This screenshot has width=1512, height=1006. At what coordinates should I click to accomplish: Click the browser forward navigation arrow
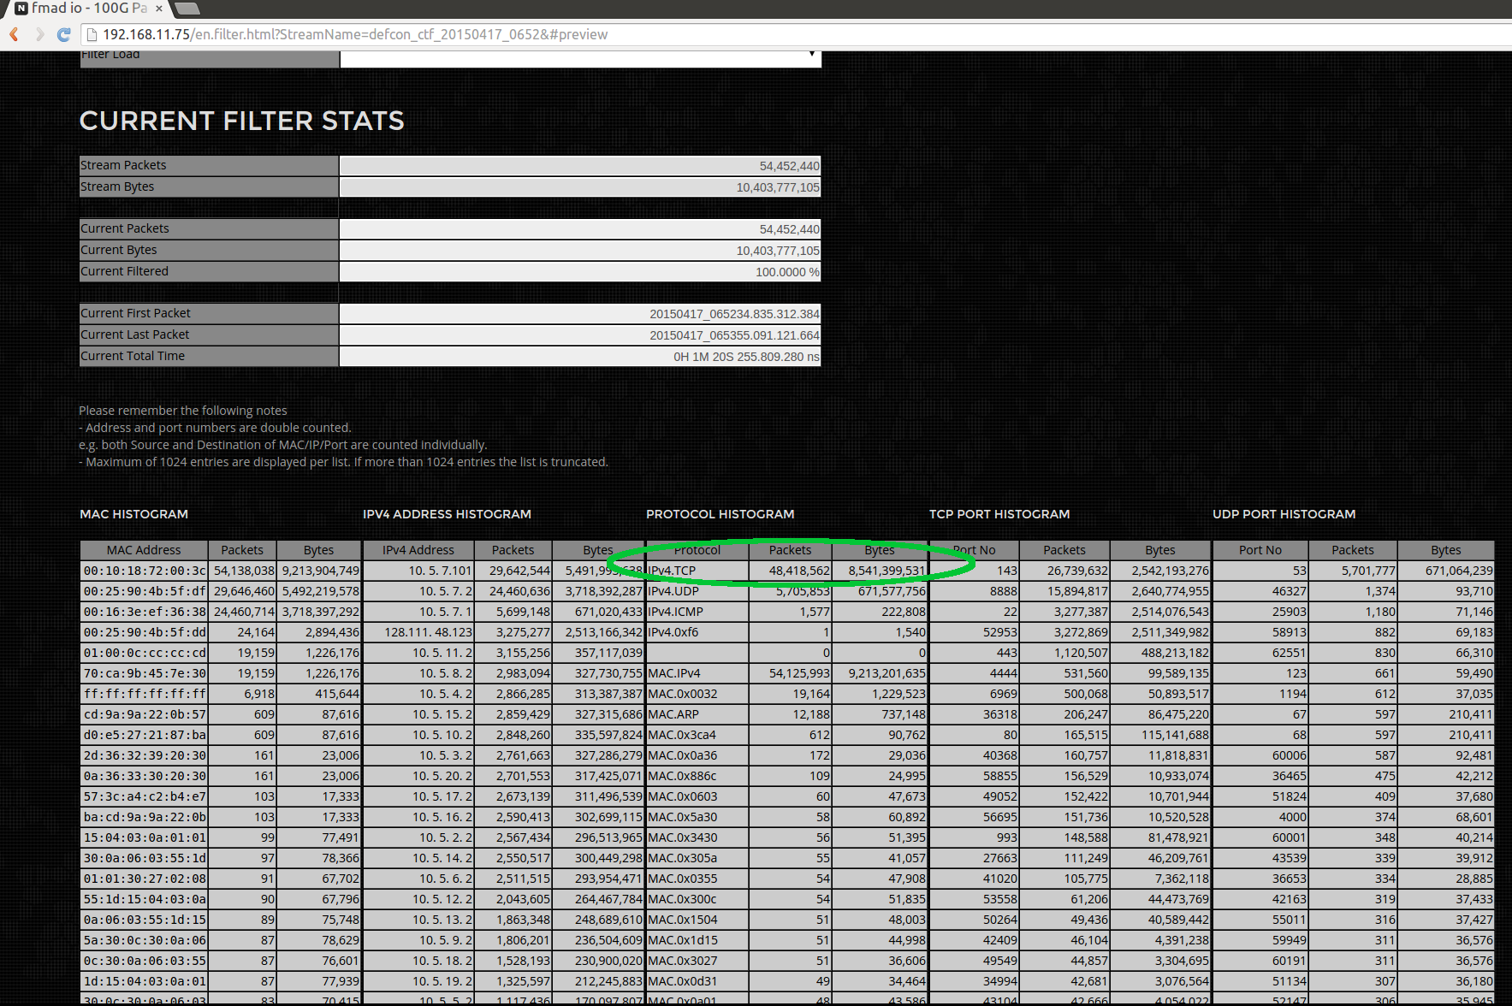point(39,34)
